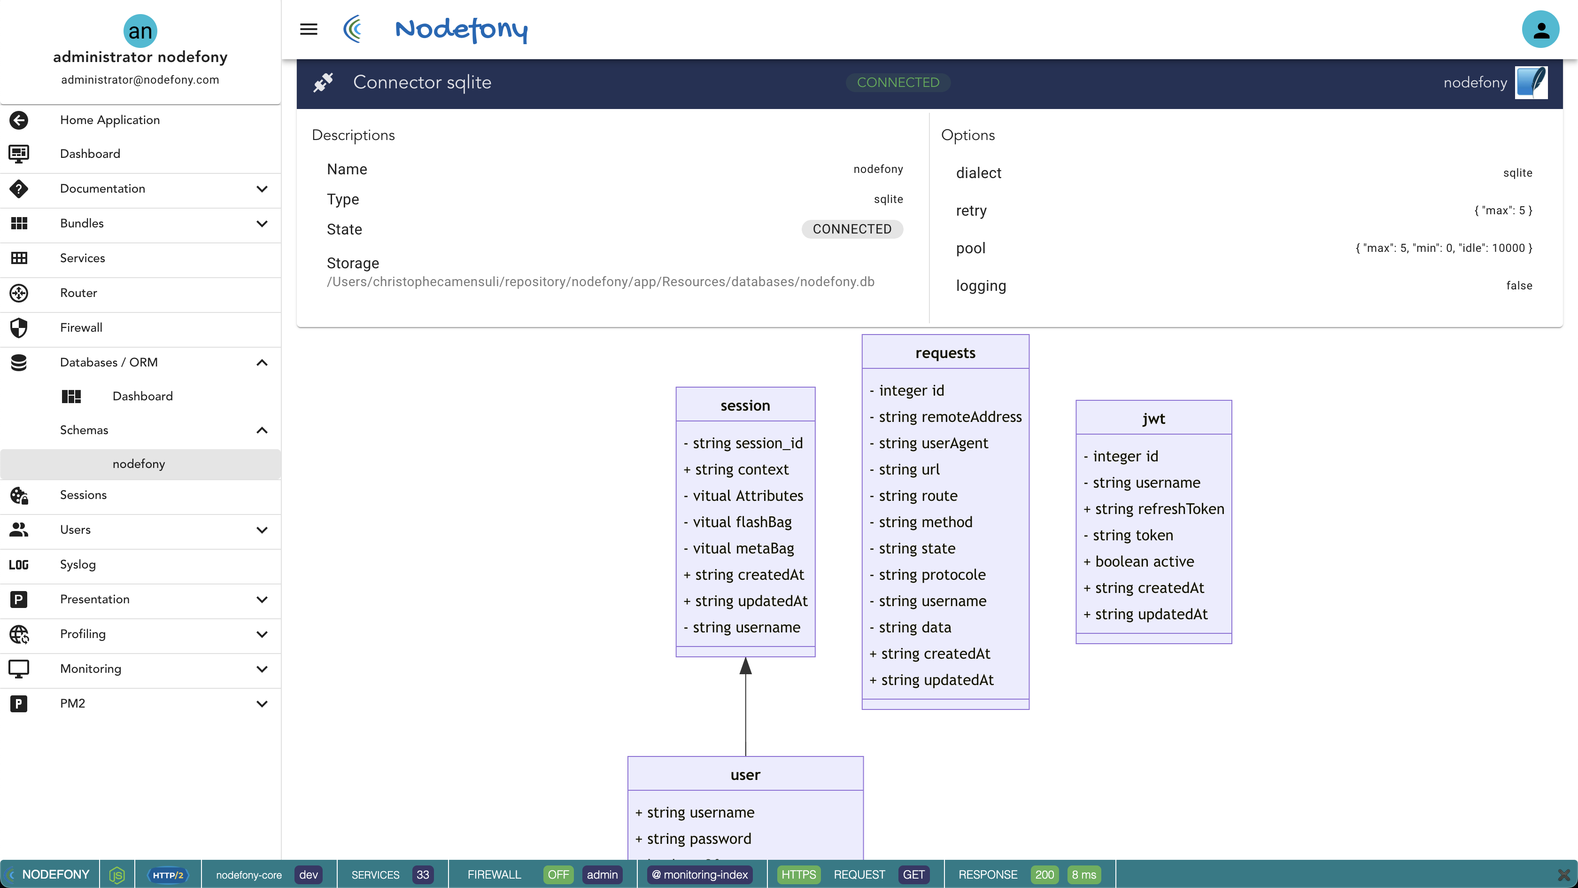Click the user account avatar icon
The width and height of the screenshot is (1578, 888).
pos(1540,29)
